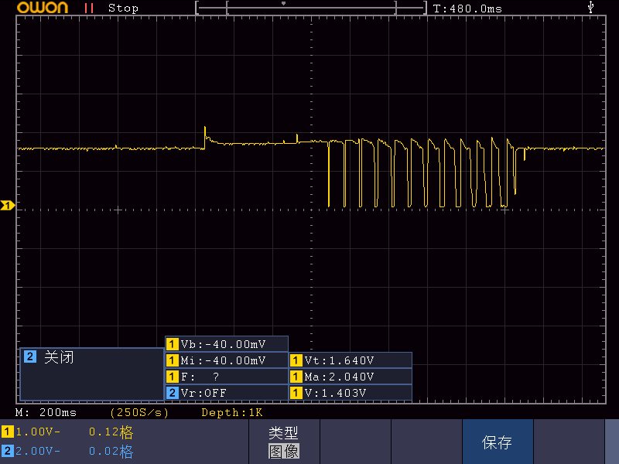
Task: Click channel 2 offset 0.02格 value
Action: click(111, 451)
